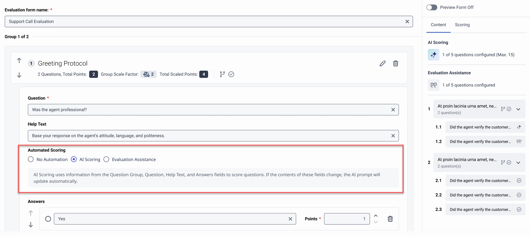Toggle the Preview Form switch
Viewport: 530px width, 241px height.
click(x=432, y=7)
